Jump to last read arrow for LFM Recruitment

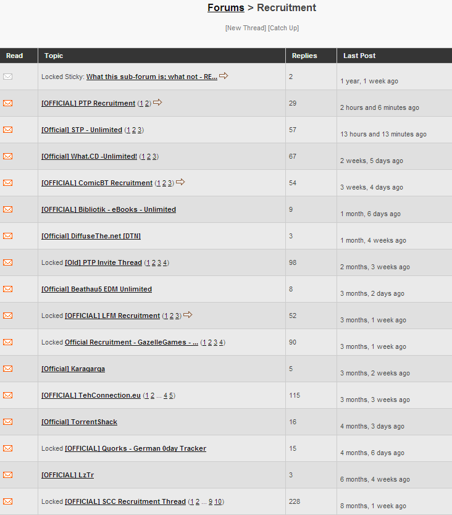click(188, 315)
